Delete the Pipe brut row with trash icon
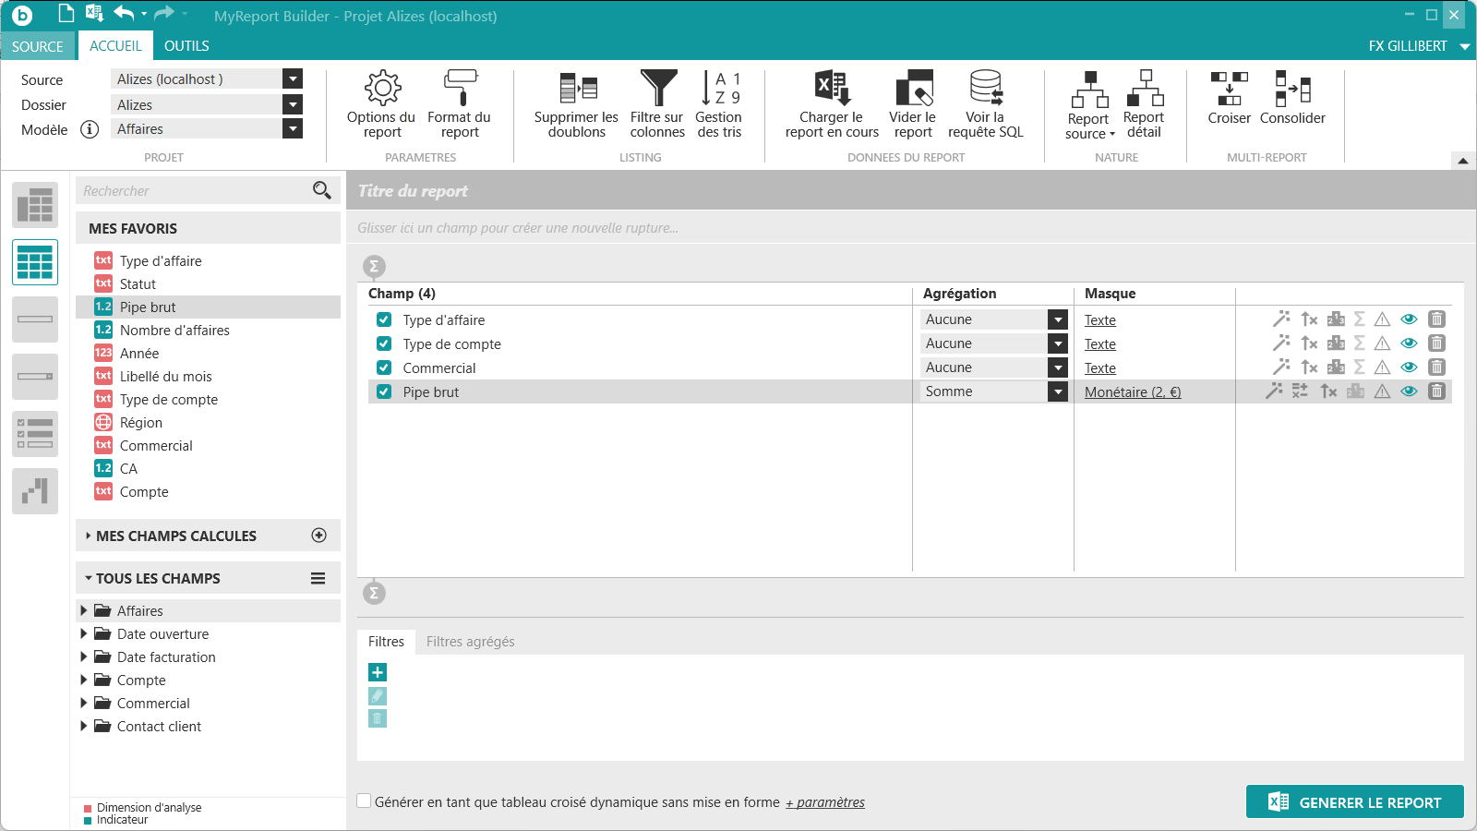1477x831 pixels. [x=1436, y=391]
